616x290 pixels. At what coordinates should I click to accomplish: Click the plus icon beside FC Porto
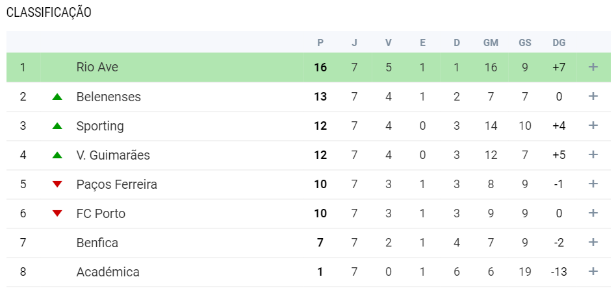[593, 213]
